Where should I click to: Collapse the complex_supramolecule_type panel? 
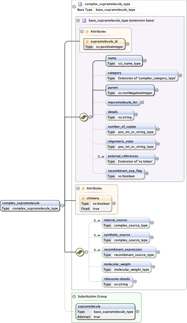[74, 6]
